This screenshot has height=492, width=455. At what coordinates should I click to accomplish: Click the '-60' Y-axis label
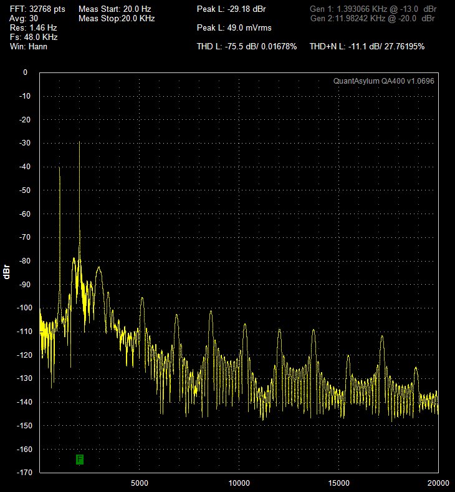point(25,214)
